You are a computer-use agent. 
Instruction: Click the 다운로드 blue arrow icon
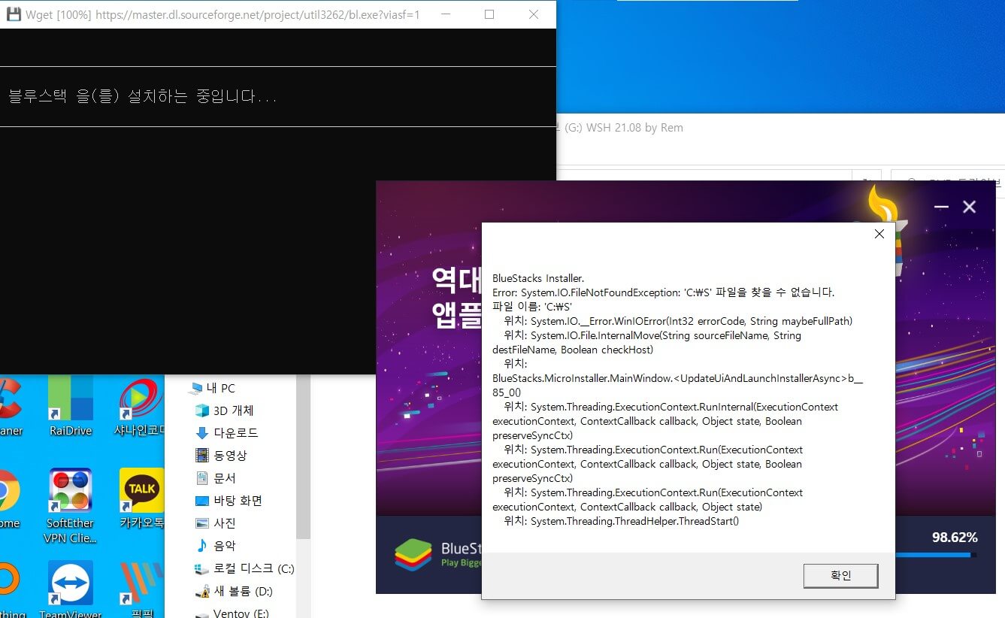(201, 433)
